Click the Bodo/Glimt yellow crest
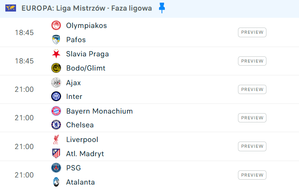This screenshot has width=299, height=189. (x=56, y=68)
